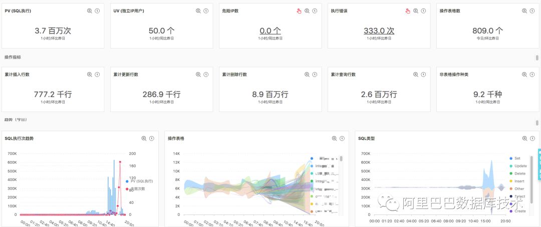The height and width of the screenshot is (227, 541).
Task: Open magnifier icon on PV (SQL执行) card
Action: (89, 11)
